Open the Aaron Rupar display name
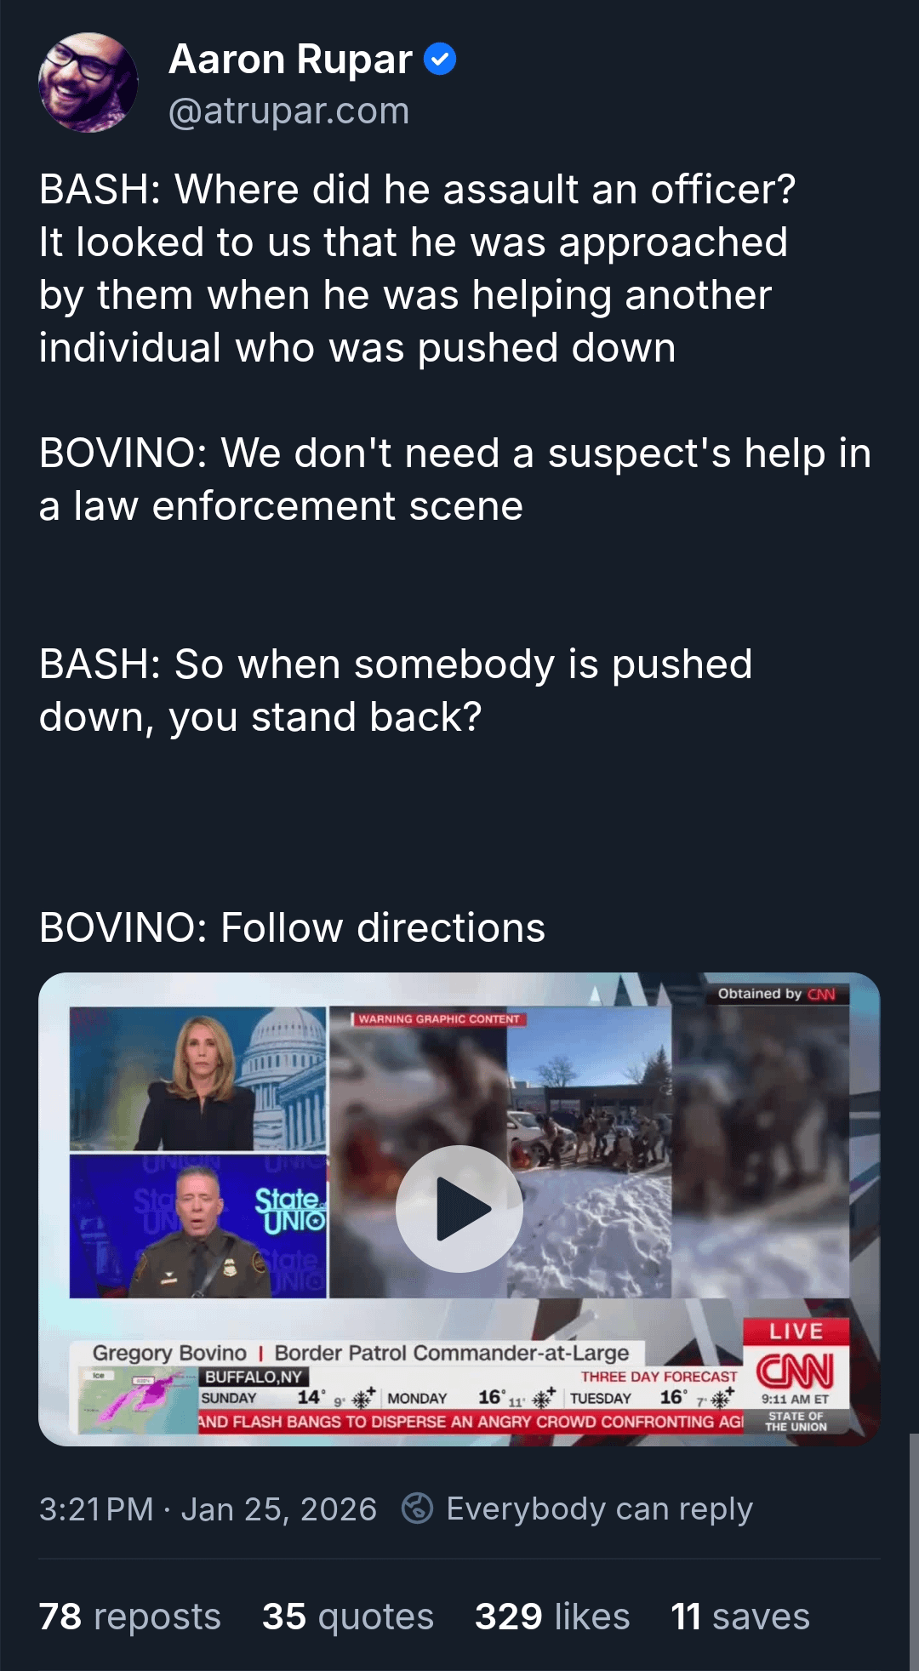 [290, 60]
